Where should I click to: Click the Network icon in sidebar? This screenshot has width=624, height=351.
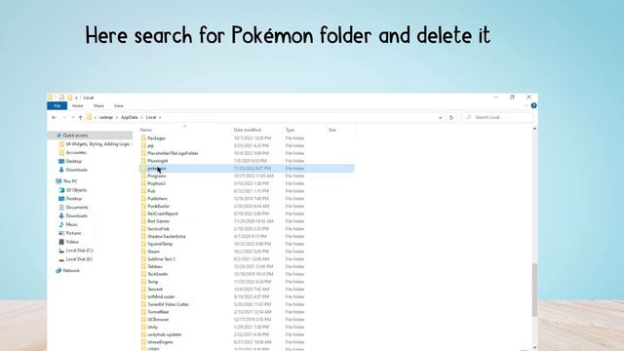(58, 271)
